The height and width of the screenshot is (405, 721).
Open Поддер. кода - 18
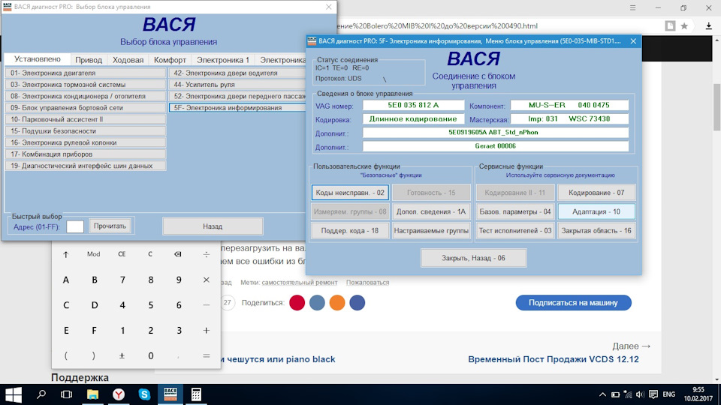[x=350, y=230]
